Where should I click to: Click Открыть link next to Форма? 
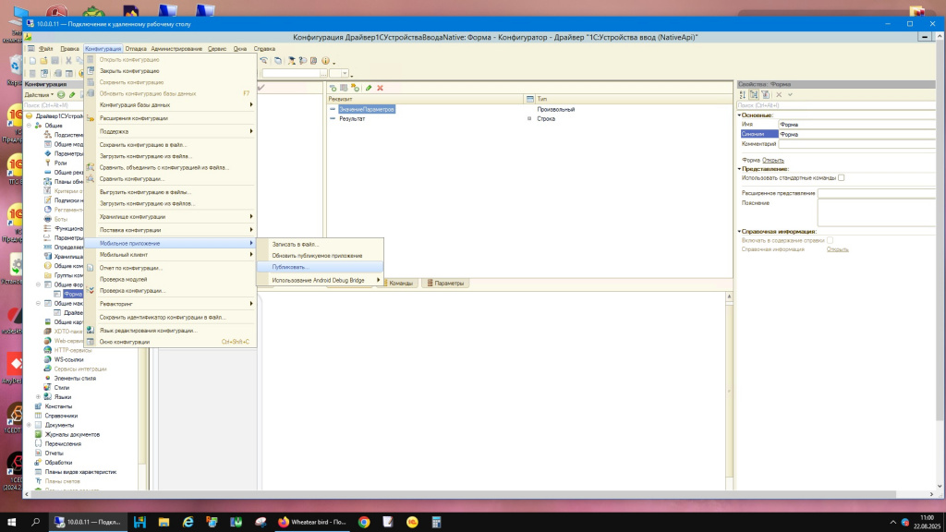(x=773, y=161)
